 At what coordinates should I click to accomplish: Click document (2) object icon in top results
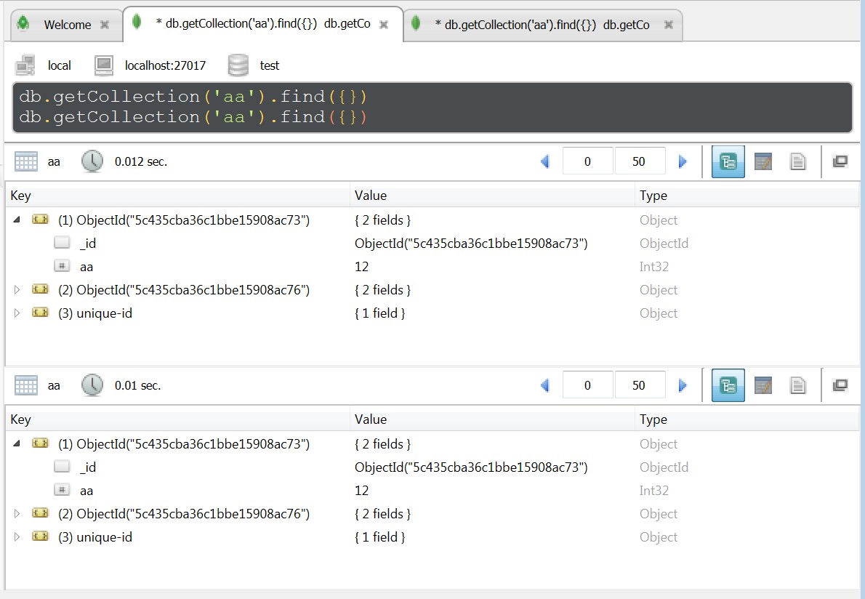[x=40, y=289]
